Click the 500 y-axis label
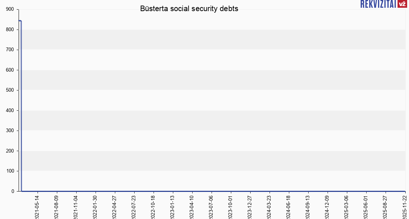409x219 pixels. [x=10, y=90]
